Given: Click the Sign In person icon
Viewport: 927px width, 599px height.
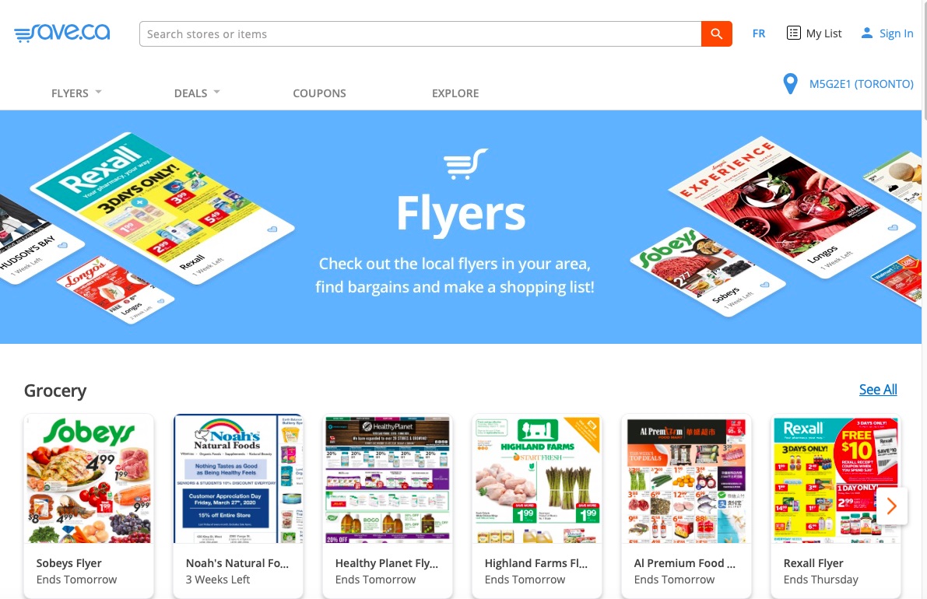Looking at the screenshot, I should pos(867,33).
